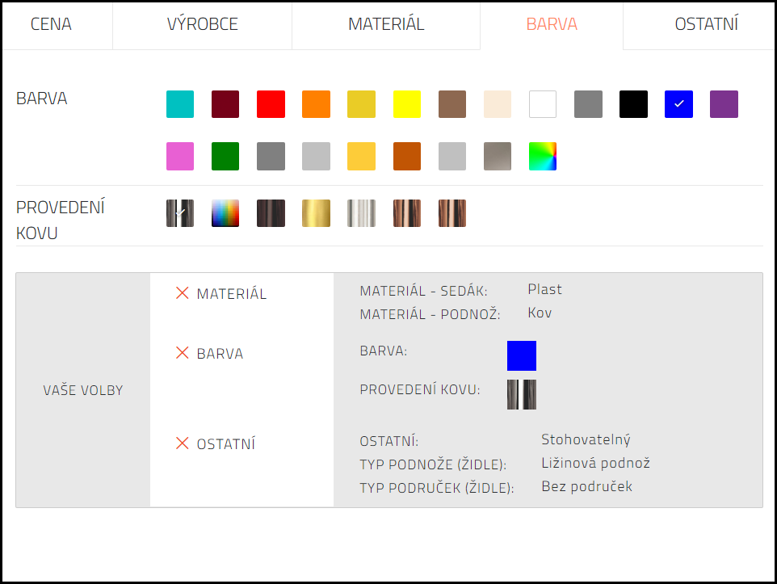Select the multicolor gradient metal finish

[225, 213]
